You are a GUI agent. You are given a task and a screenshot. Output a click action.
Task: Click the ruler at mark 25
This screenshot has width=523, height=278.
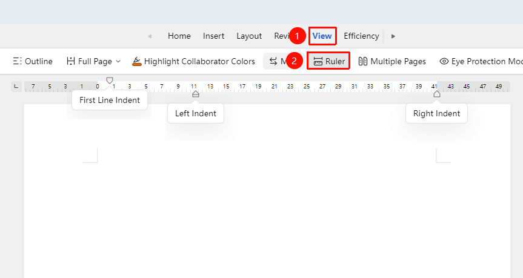(306, 87)
